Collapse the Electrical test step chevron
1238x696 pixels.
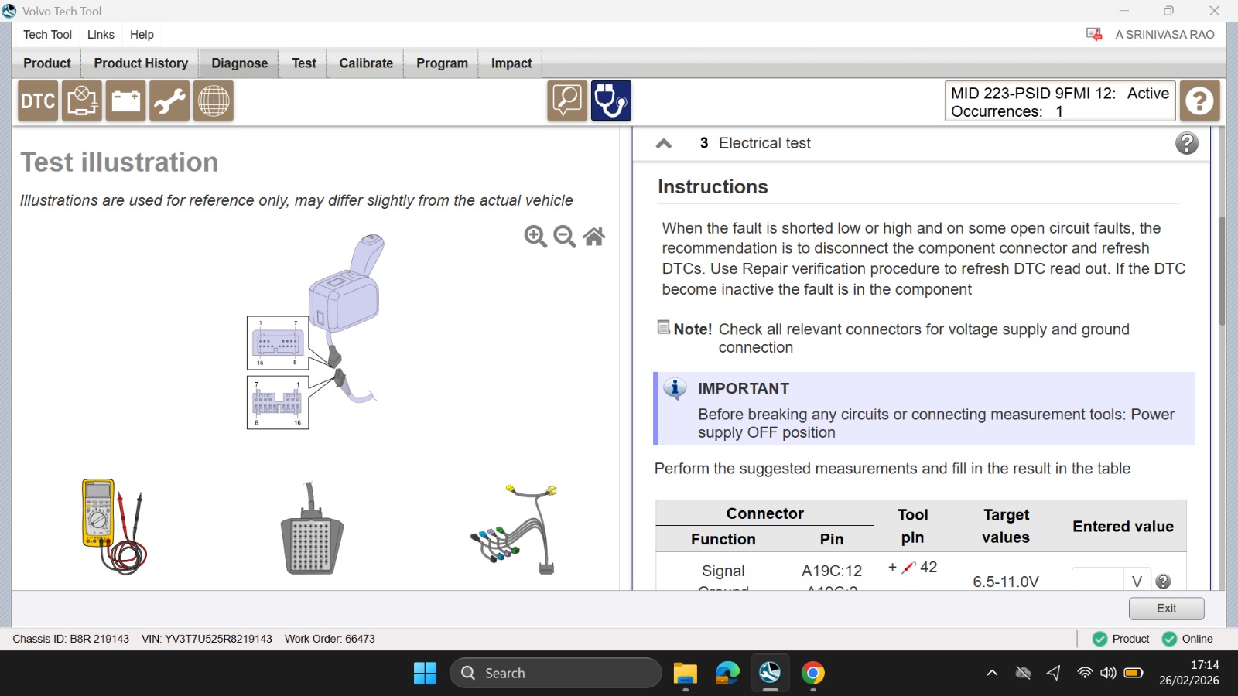point(664,143)
